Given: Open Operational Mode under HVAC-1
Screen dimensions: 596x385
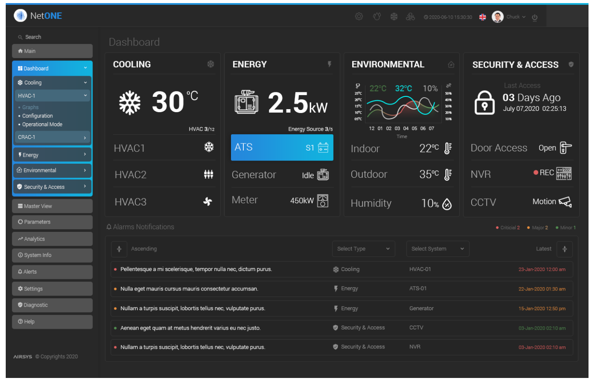Looking at the screenshot, I should click(42, 125).
